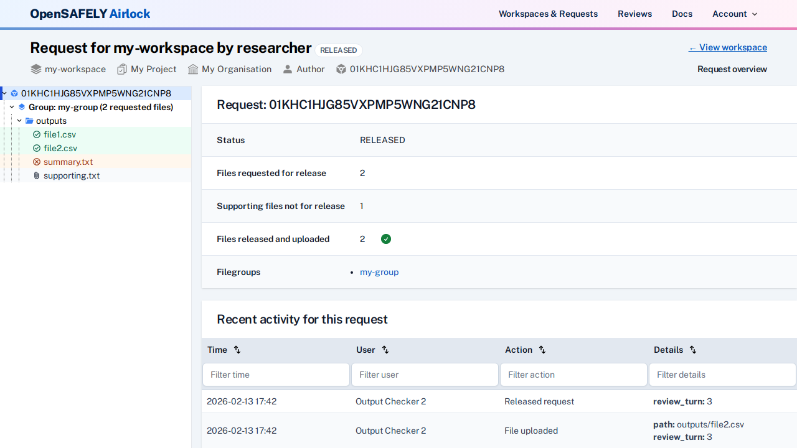Sort the User column
This screenshot has width=797, height=448.
385,350
